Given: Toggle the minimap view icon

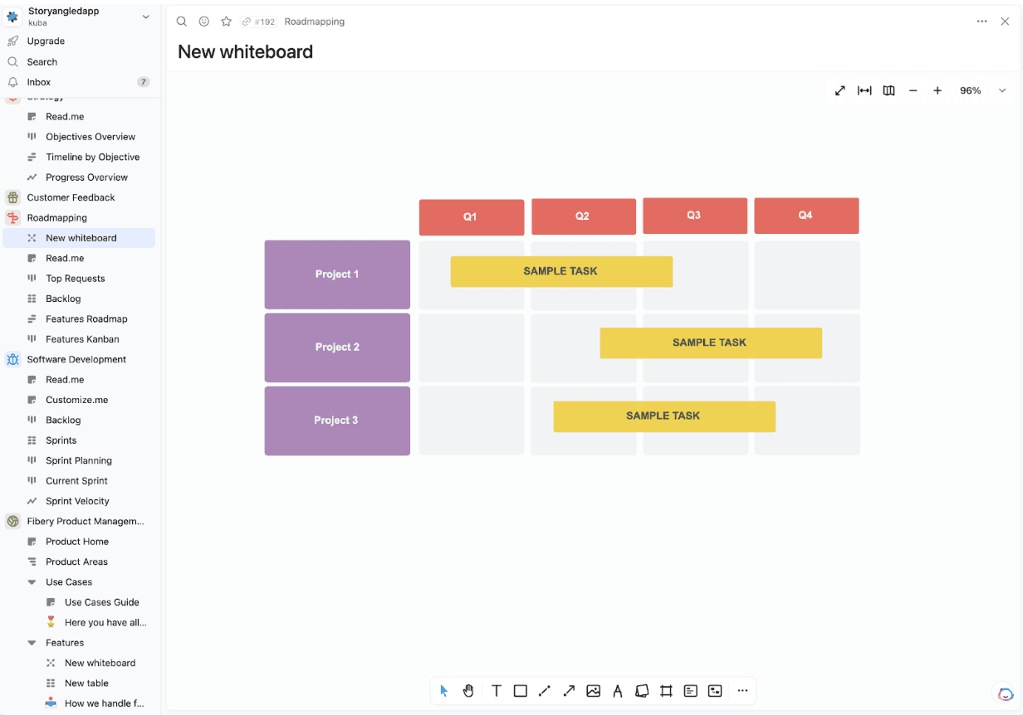Looking at the screenshot, I should pyautogui.click(x=888, y=90).
